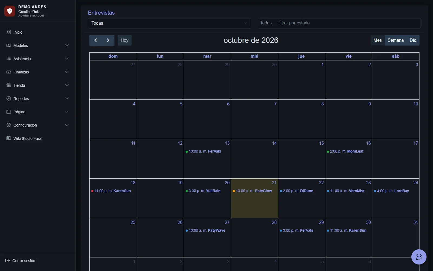Switch calendar to Semana view

[395, 40]
